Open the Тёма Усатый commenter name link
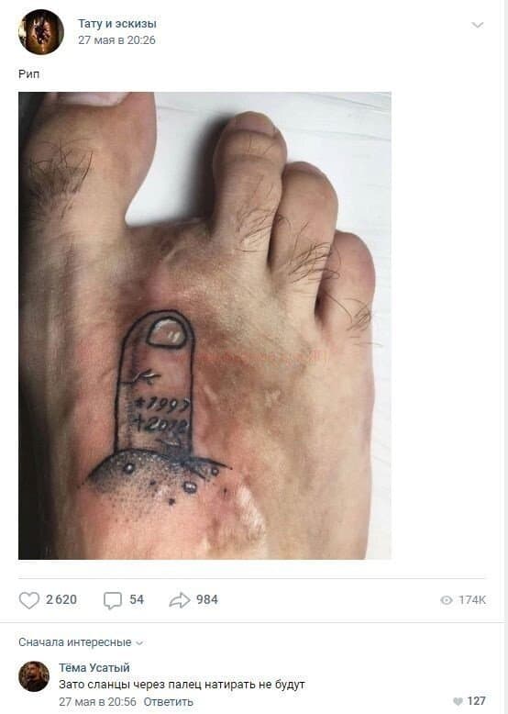This screenshot has height=714, width=508. (x=94, y=667)
